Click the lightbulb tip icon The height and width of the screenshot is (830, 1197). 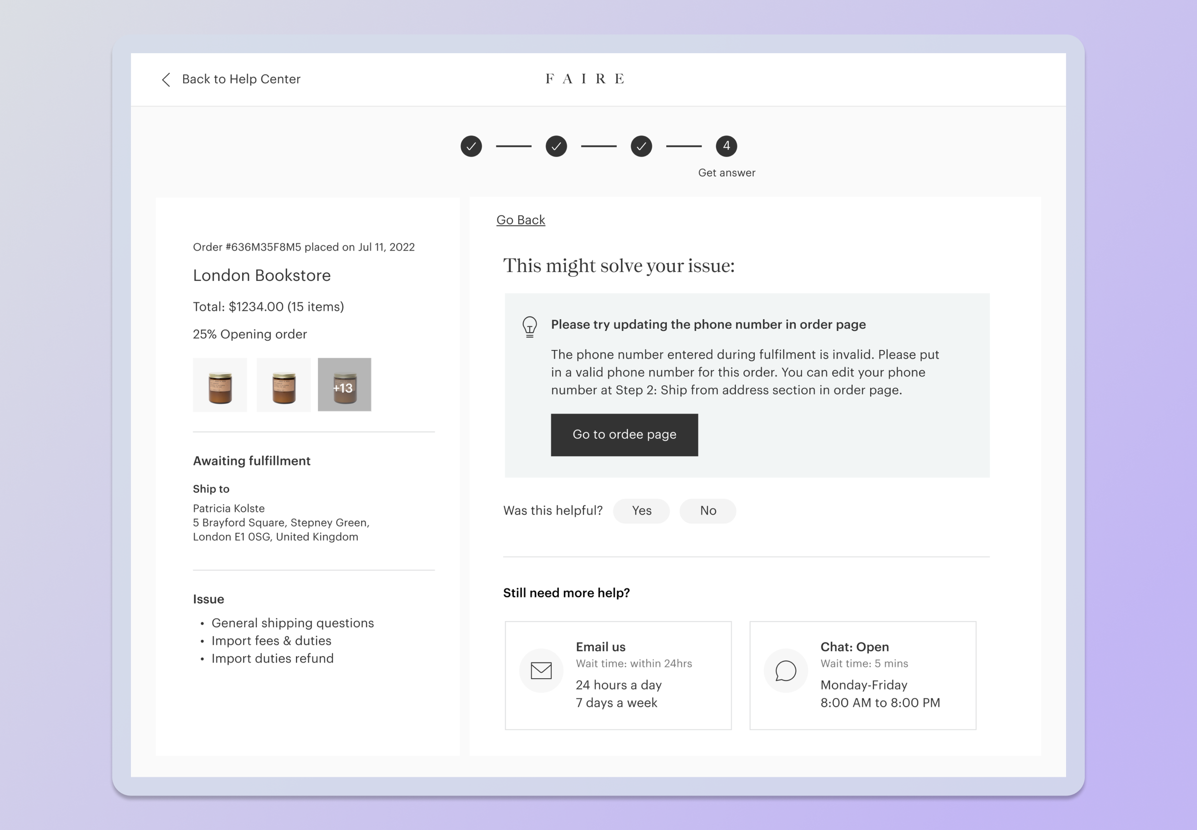click(529, 327)
